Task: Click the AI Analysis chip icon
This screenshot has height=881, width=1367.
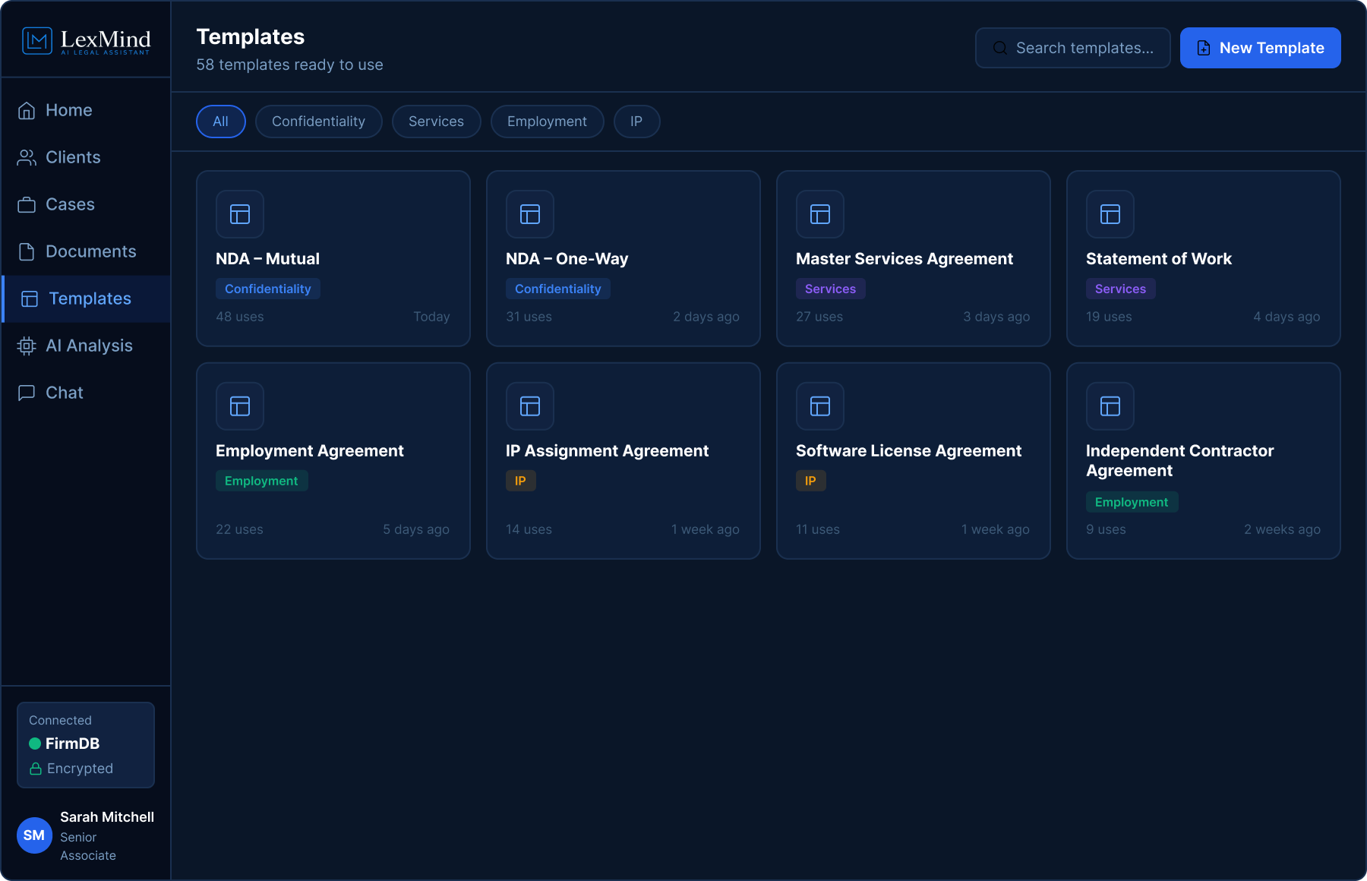Action: (x=27, y=346)
